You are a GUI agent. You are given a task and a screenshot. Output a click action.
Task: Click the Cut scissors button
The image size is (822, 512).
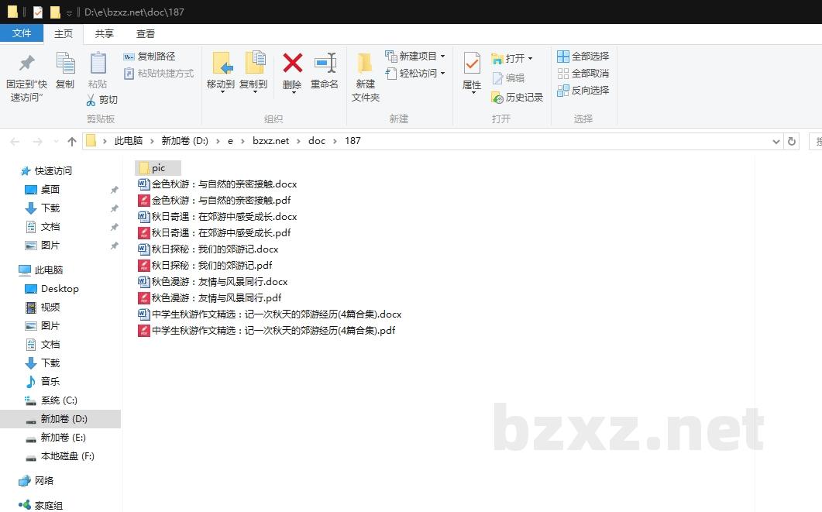(101, 100)
